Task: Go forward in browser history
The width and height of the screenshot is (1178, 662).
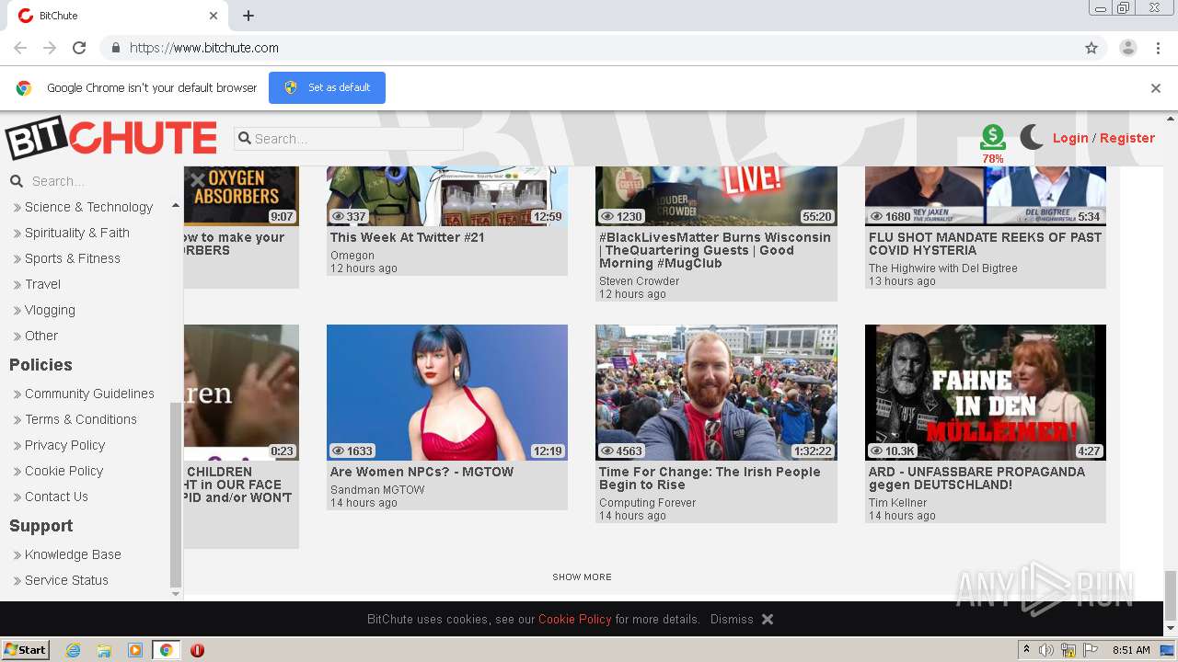Action: [50, 48]
